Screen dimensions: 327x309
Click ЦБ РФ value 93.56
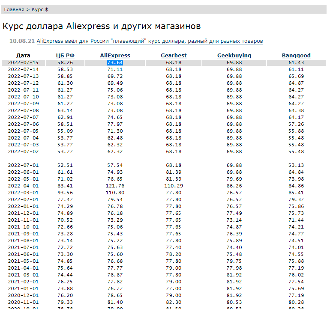(65, 193)
